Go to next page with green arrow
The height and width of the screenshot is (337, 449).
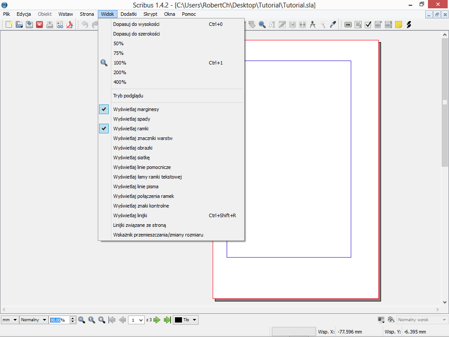[157, 320]
